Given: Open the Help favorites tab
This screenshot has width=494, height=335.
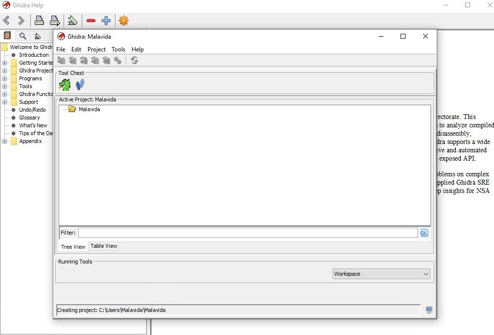Looking at the screenshot, I should point(38,36).
